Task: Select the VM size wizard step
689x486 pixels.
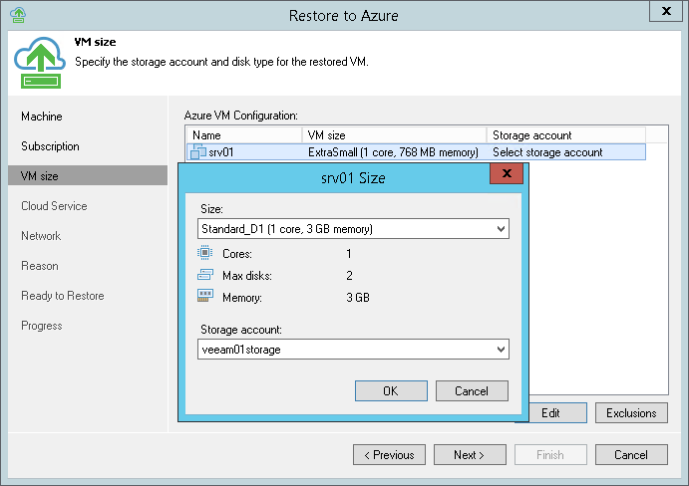Action: pyautogui.click(x=40, y=176)
